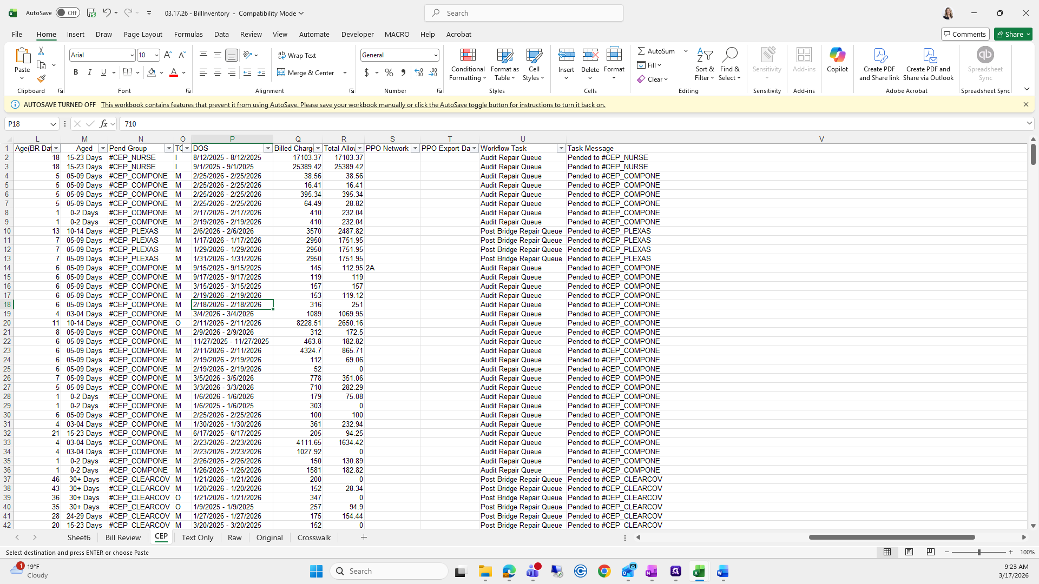Click the Format Painter brush icon

pos(41,79)
